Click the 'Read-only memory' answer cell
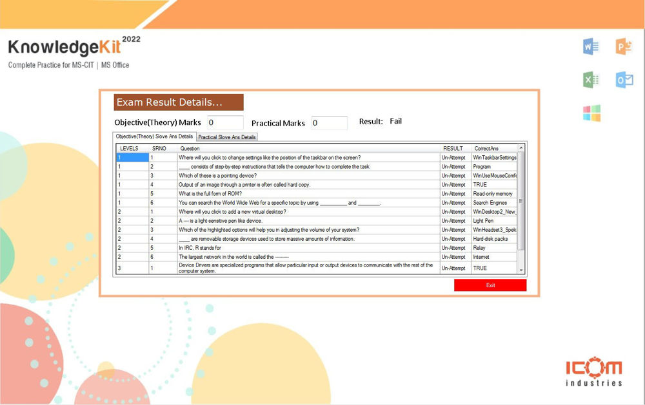Screen dimensions: 645x405 click(x=494, y=193)
